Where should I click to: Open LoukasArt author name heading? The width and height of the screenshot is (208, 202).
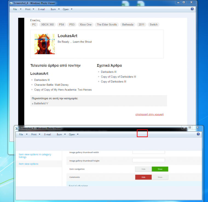coord(68,36)
